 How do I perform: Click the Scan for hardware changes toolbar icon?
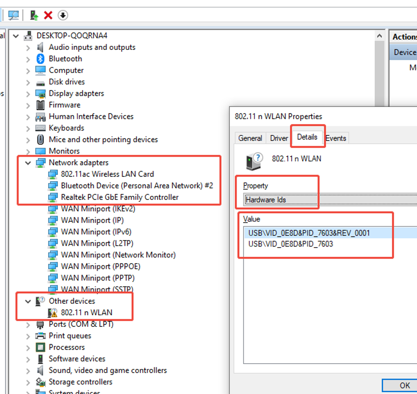[x=13, y=15]
